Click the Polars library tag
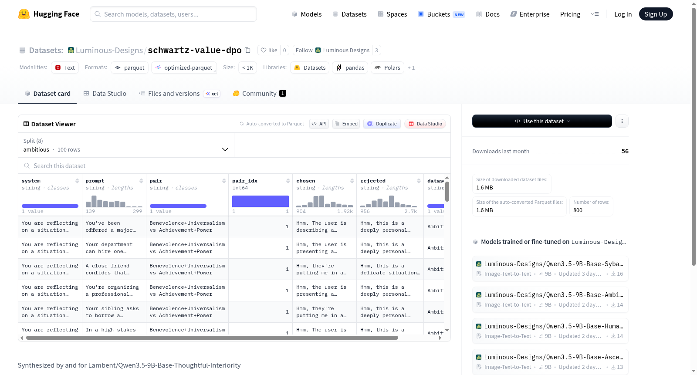Image resolution: width=697 pixels, height=375 pixels. point(387,68)
